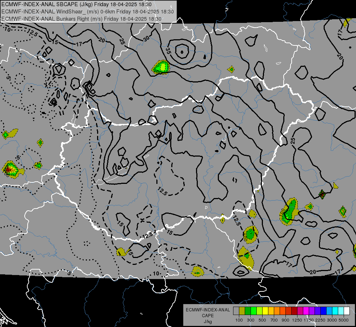The width and height of the screenshot is (356, 327).
Task: Pick the dark red legend swatch
Action: coord(295,311)
